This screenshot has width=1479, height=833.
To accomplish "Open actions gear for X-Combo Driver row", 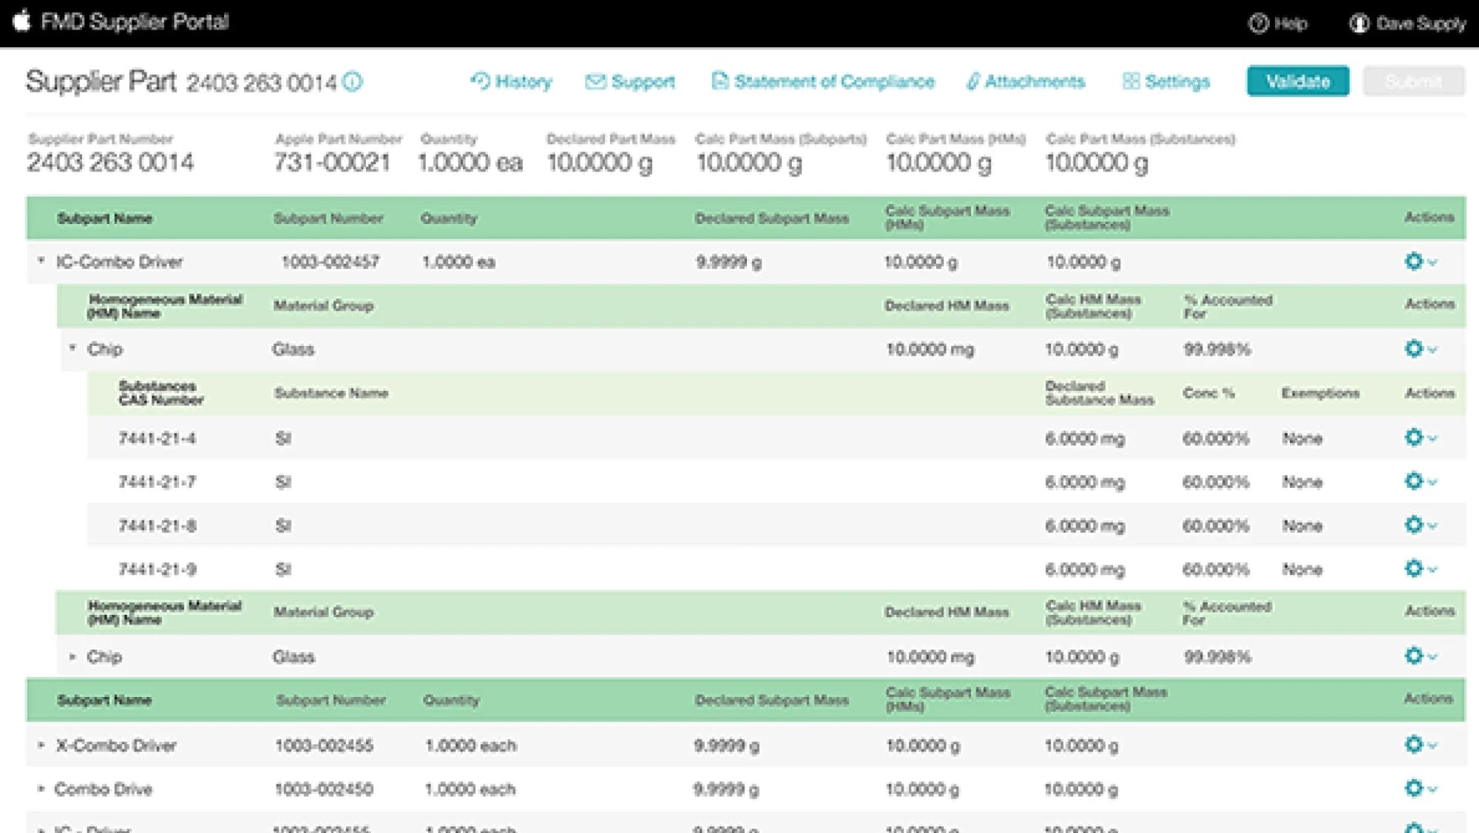I will 1420,744.
